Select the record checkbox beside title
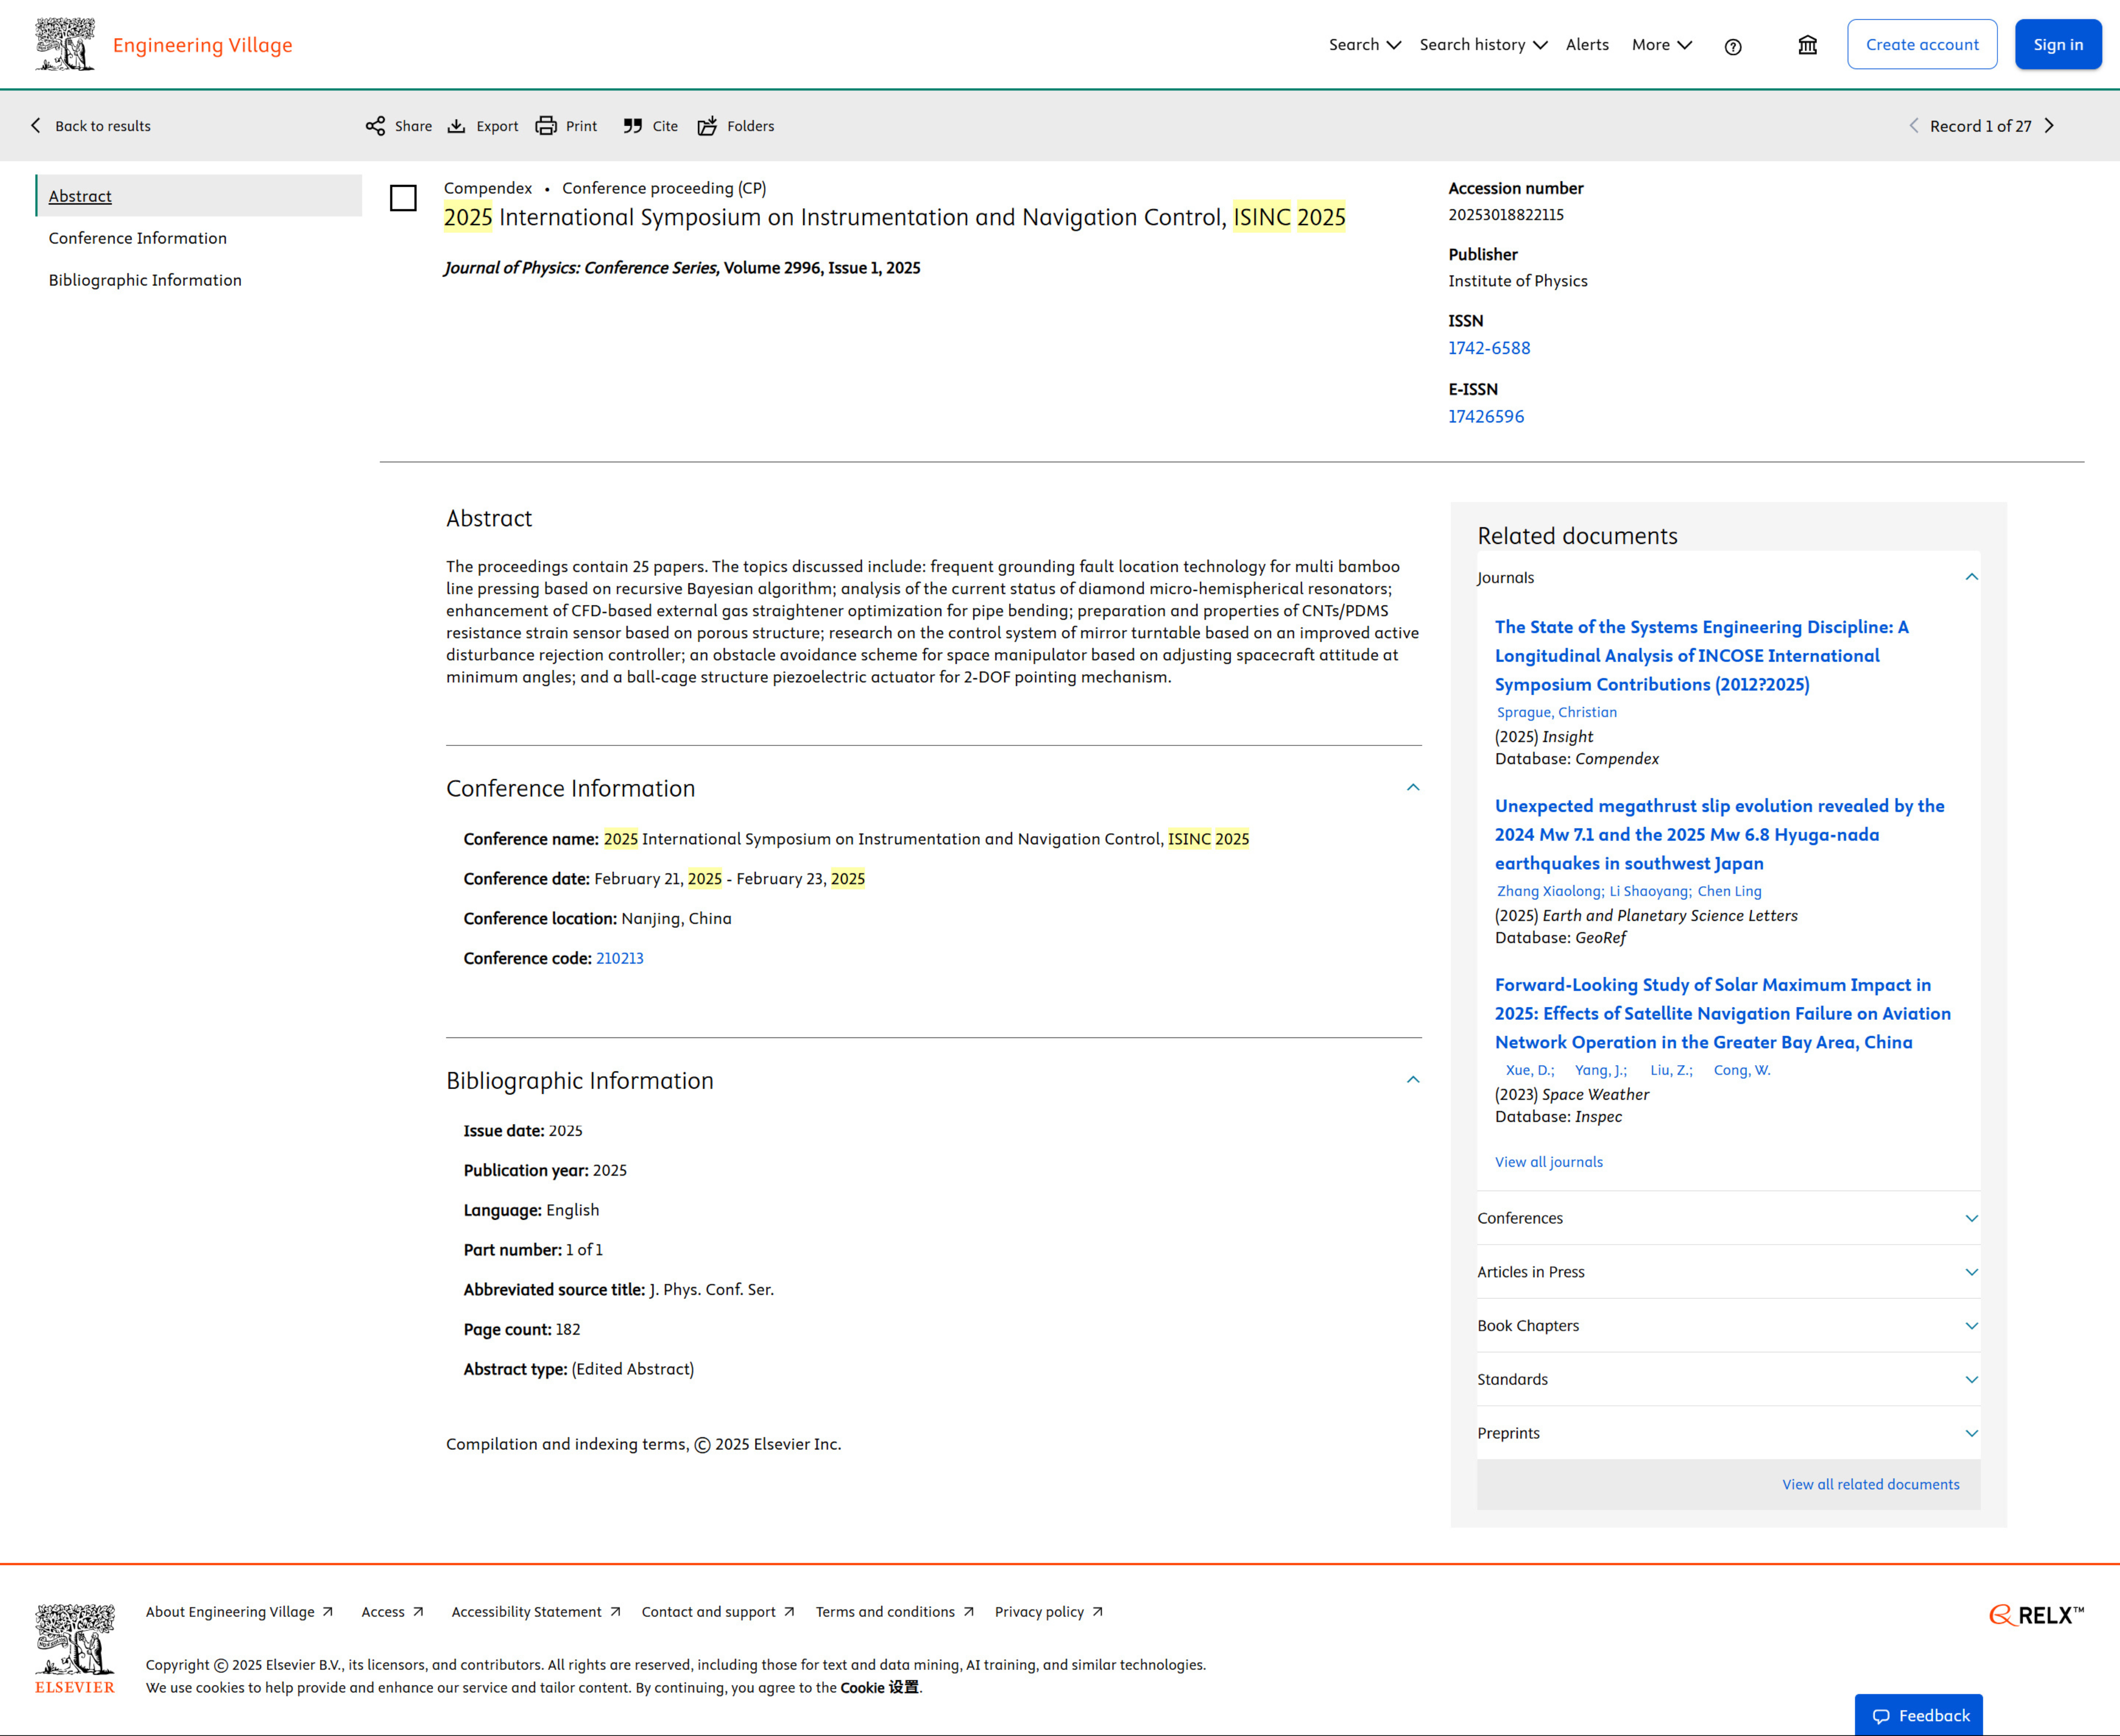Screen dimensions: 2120x1736 (403, 198)
